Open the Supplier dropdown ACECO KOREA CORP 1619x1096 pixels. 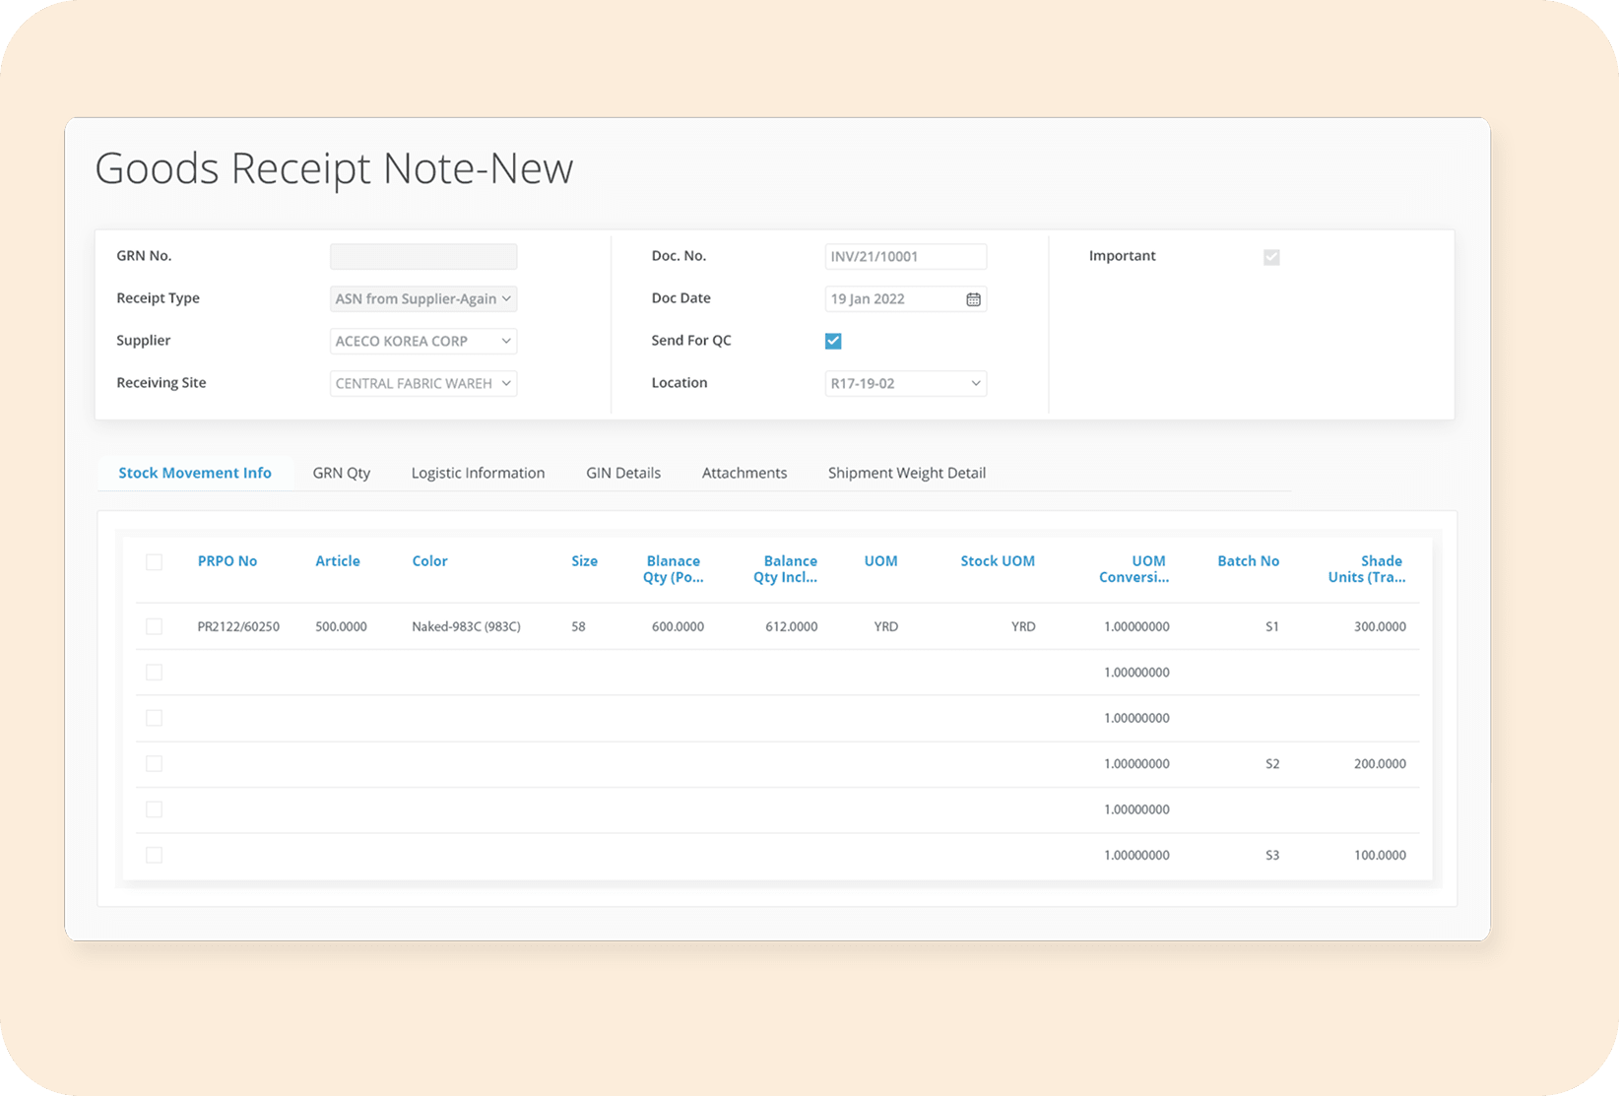click(x=423, y=342)
